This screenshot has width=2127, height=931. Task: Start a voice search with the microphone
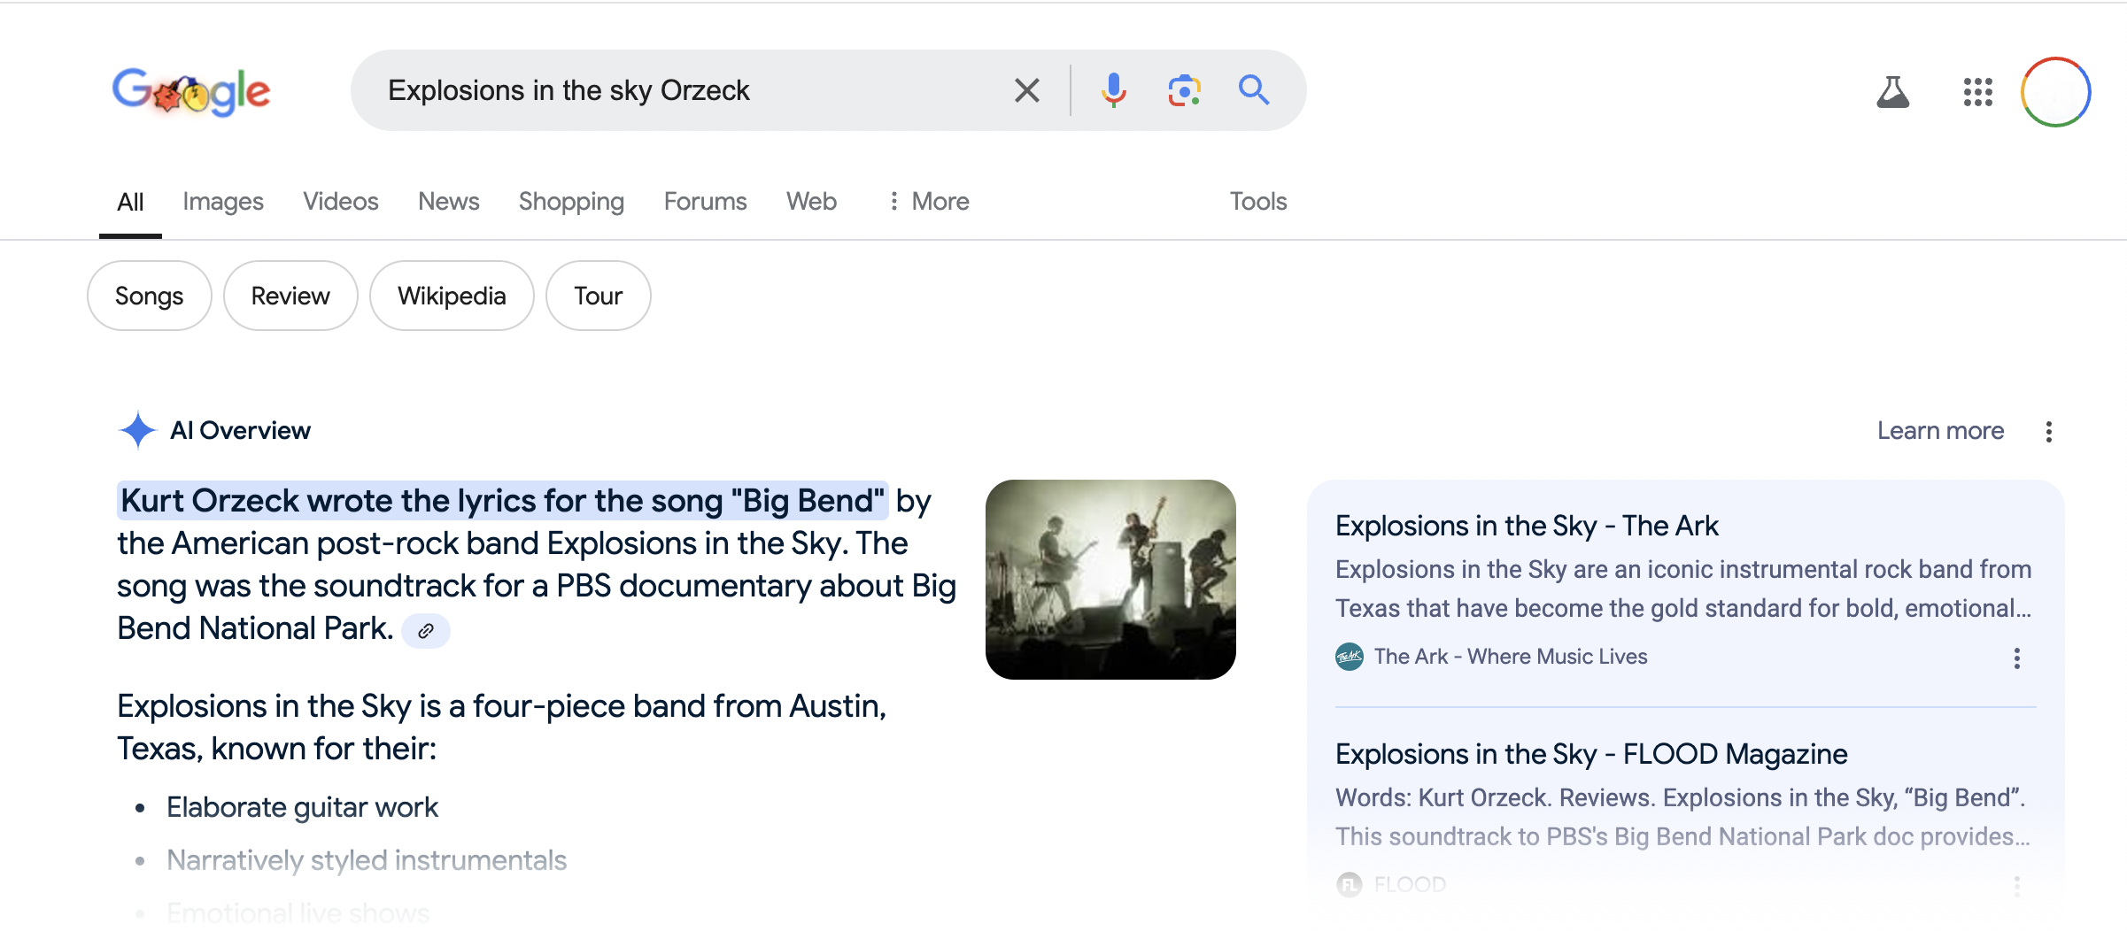pyautogui.click(x=1113, y=90)
